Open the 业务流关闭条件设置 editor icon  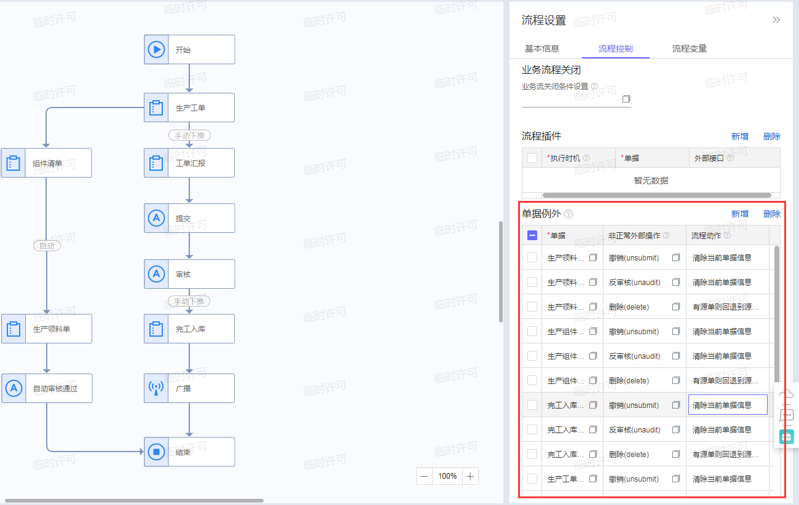pos(626,99)
